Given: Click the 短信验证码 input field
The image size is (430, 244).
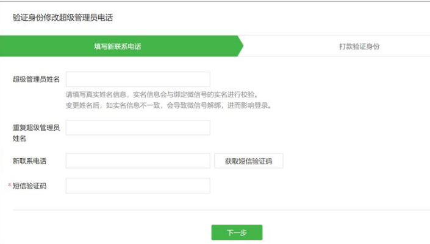Looking at the screenshot, I should [x=138, y=186].
